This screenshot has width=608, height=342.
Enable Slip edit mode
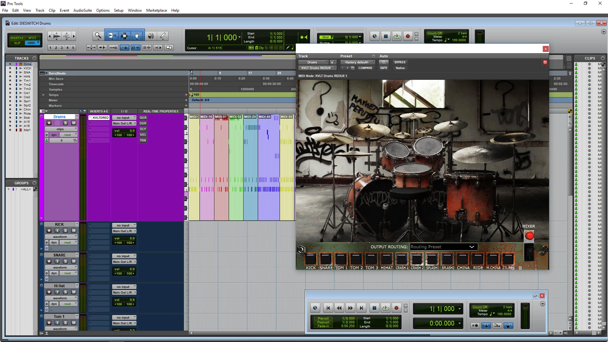(x=17, y=43)
